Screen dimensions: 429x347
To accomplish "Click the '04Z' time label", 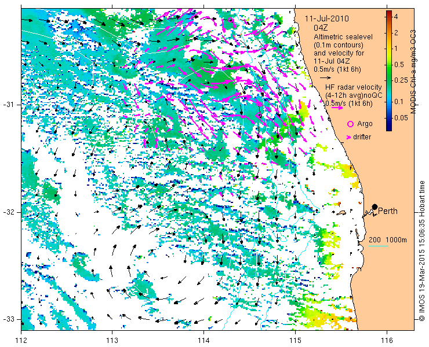I will [x=321, y=28].
